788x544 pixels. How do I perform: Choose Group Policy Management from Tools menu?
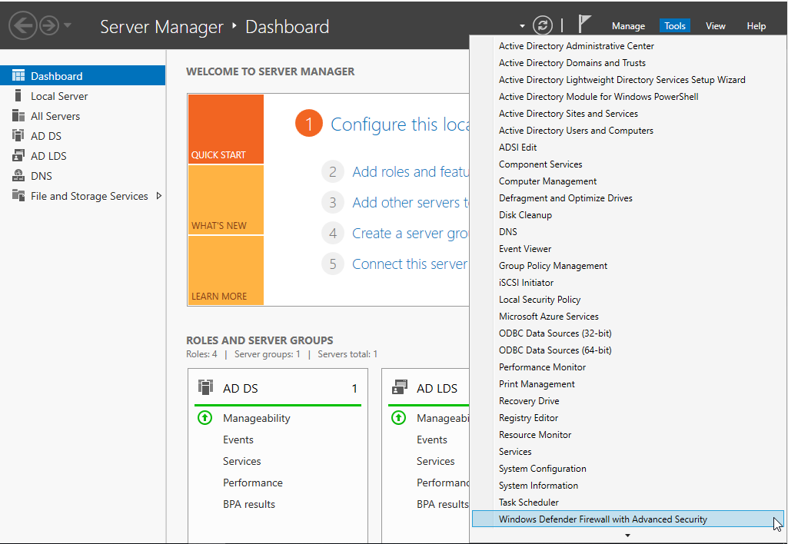point(553,266)
